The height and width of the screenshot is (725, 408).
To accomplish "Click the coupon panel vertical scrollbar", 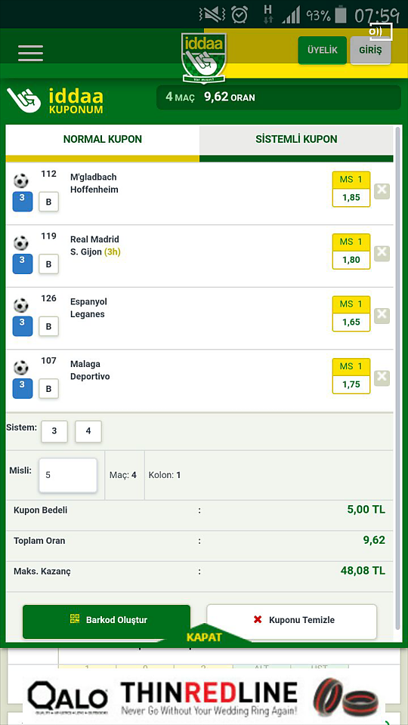I will tap(398, 377).
